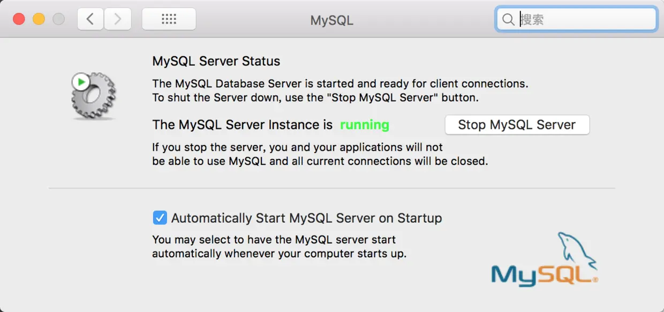664x312 pixels.
Task: Click the green play badge on gear icon
Action: 80,81
